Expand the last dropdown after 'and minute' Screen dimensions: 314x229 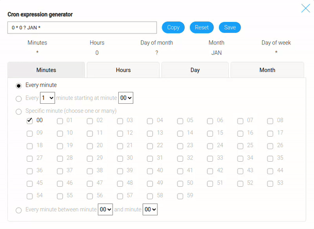pos(150,209)
